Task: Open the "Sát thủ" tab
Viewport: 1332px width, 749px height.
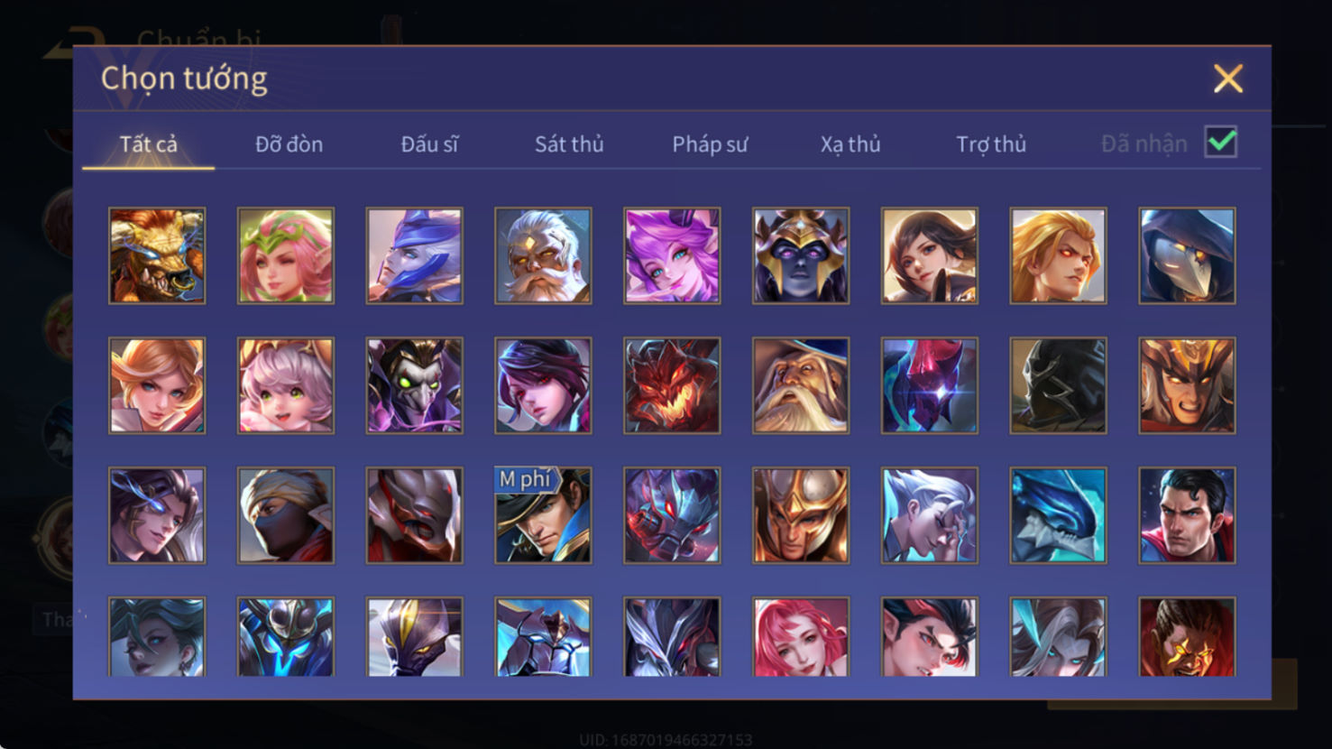Action: pyautogui.click(x=569, y=144)
